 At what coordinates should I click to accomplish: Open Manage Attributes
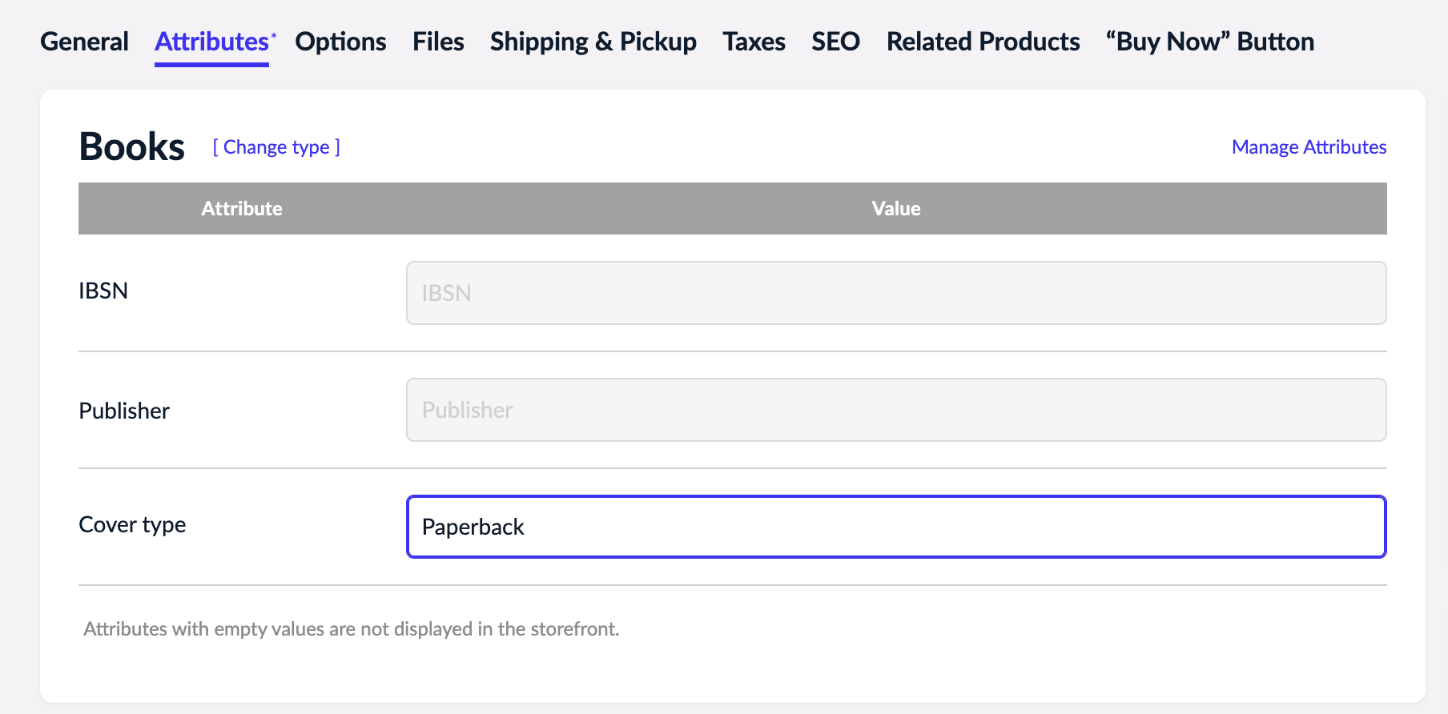1309,146
